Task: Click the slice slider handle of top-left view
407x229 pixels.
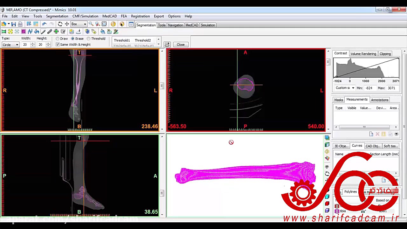Action: [x=162, y=86]
